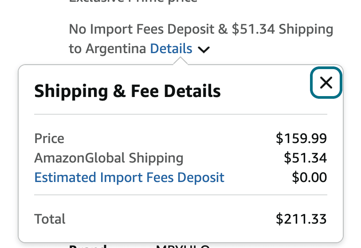Click the "to Argentina" shipping destination text
The height and width of the screenshot is (248, 361).
click(x=107, y=48)
